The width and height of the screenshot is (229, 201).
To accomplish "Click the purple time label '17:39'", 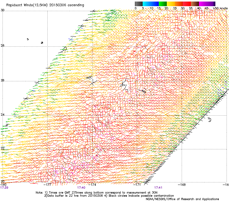I will tap(4, 188).
